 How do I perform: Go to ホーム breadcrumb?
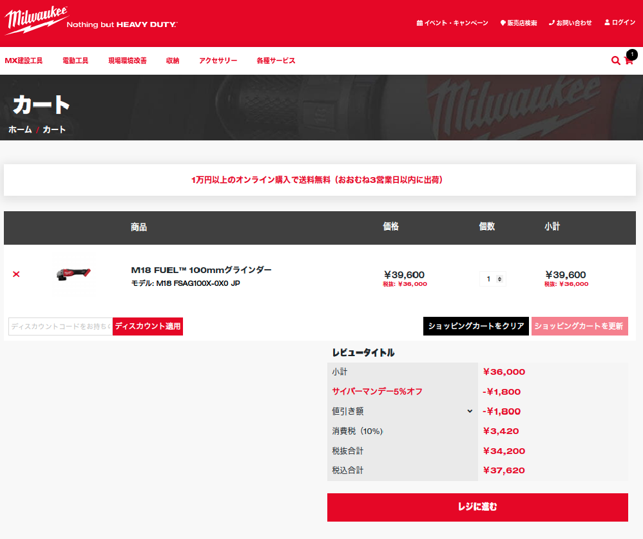(x=20, y=129)
